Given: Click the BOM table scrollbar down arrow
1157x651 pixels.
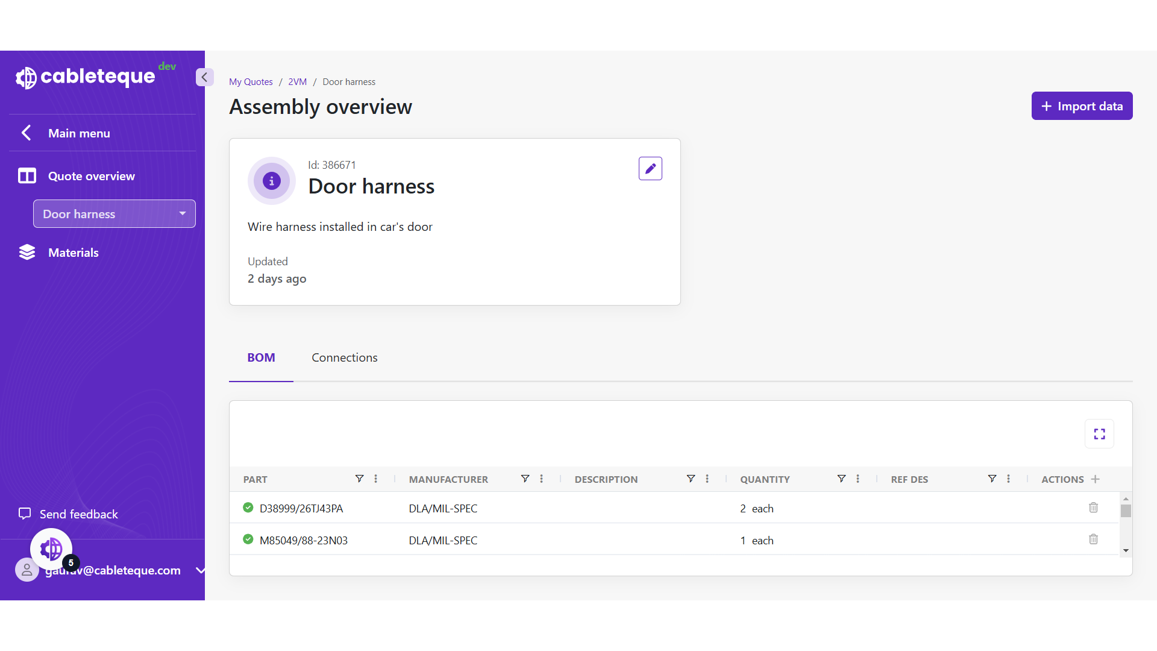Looking at the screenshot, I should 1126,551.
